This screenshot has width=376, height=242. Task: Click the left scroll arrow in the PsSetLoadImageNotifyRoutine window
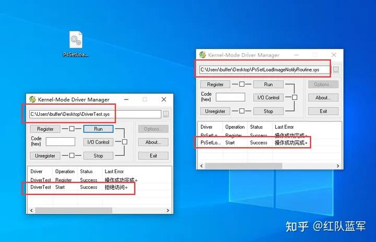(202, 166)
